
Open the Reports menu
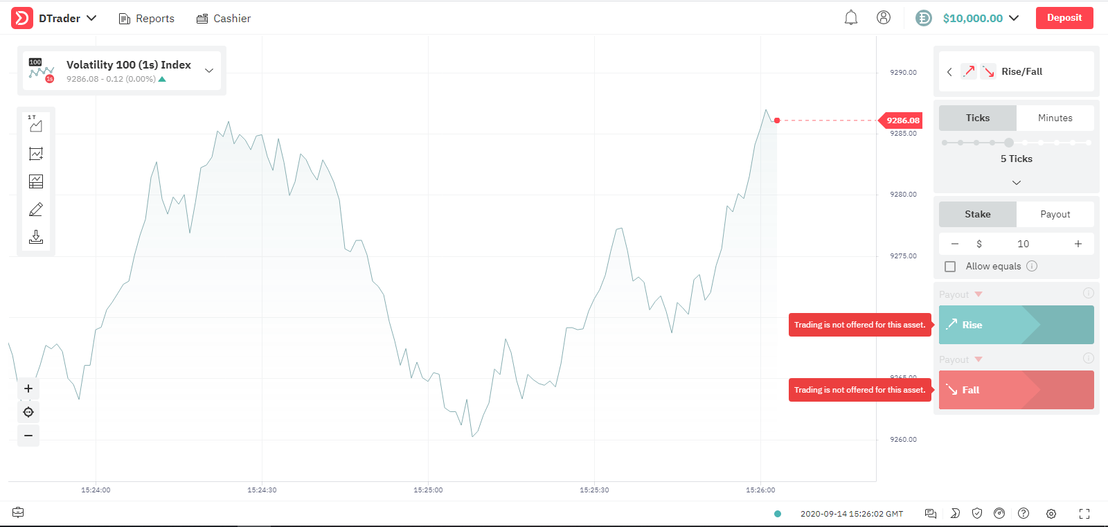pos(147,19)
